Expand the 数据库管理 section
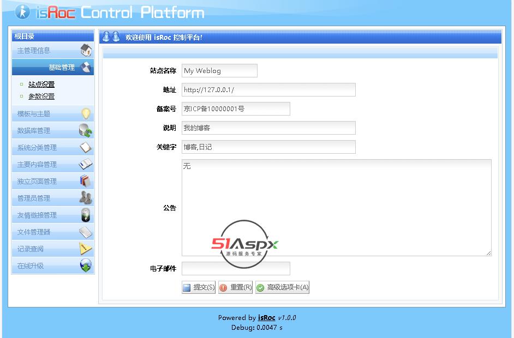The height and width of the screenshot is (338, 514). pos(53,130)
